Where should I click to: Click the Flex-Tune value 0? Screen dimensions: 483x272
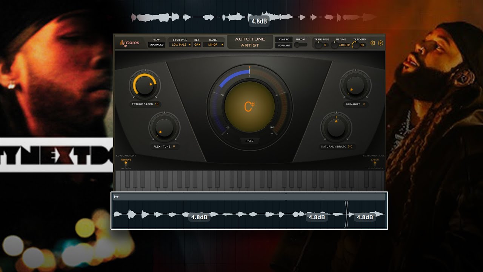click(x=174, y=146)
